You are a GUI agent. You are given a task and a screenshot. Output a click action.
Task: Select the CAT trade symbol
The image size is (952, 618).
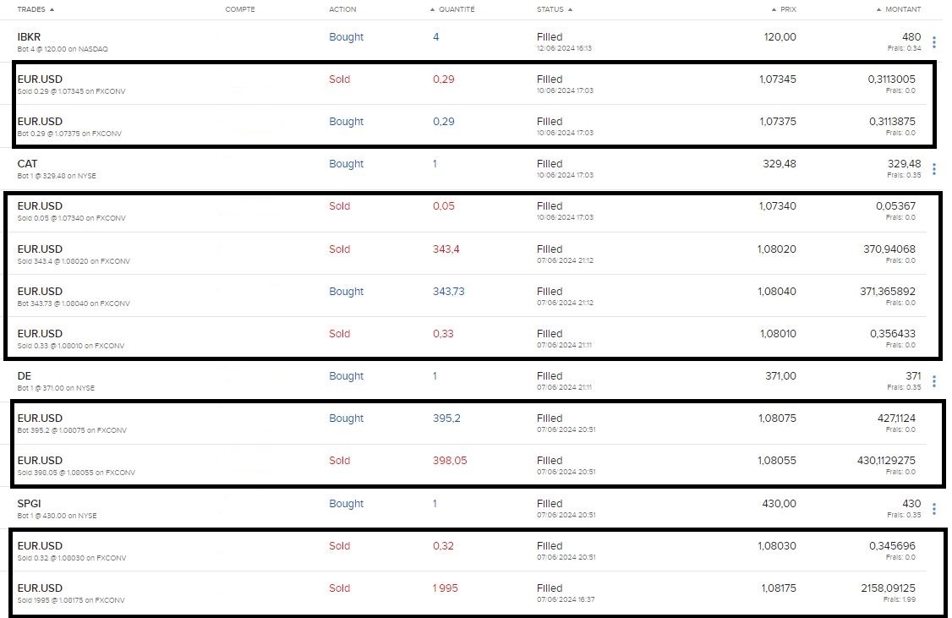(27, 164)
